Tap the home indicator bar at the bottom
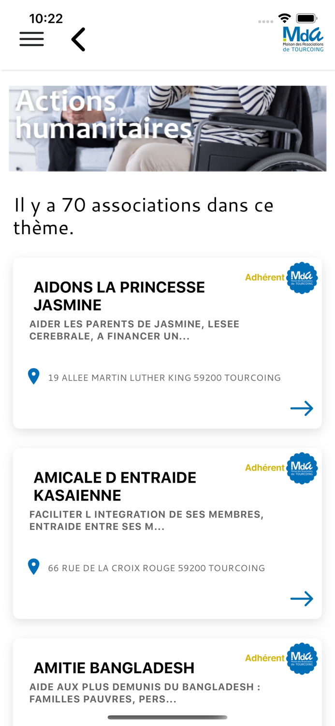Viewport: 335px width, 726px height. (x=167, y=717)
